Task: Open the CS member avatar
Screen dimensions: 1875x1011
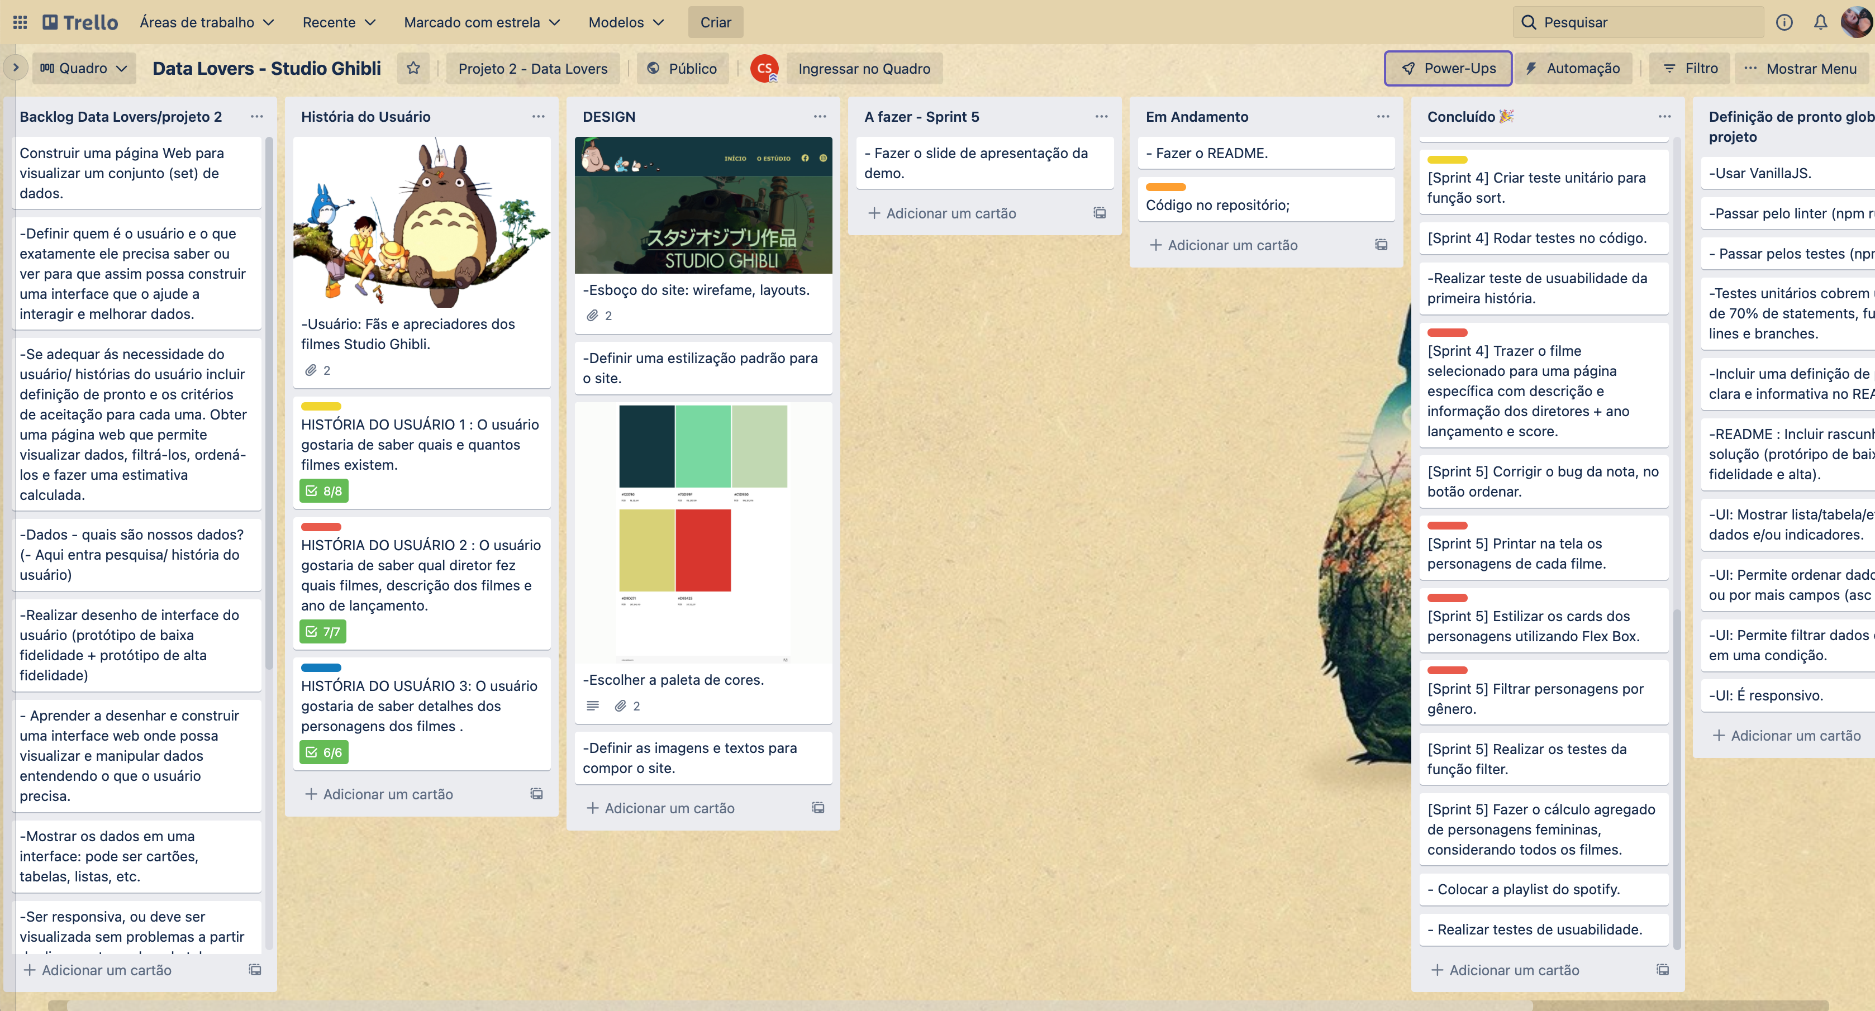Action: (x=764, y=68)
